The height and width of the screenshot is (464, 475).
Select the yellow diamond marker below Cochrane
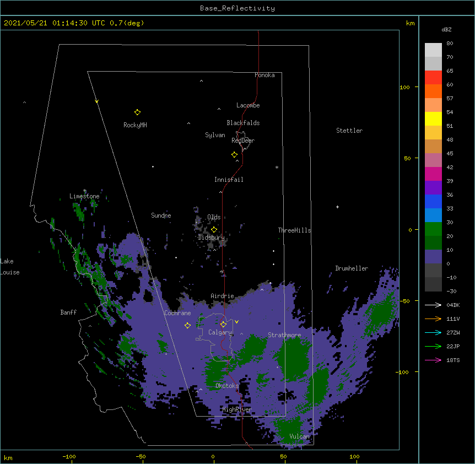[187, 325]
